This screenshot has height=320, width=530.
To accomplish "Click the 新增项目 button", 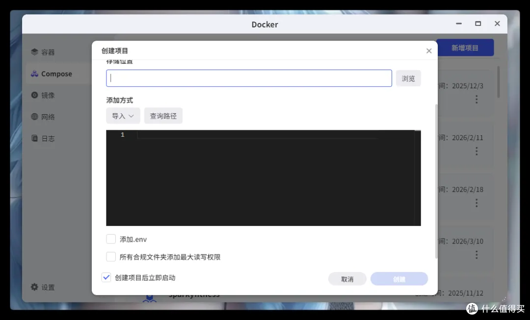I will click(465, 48).
